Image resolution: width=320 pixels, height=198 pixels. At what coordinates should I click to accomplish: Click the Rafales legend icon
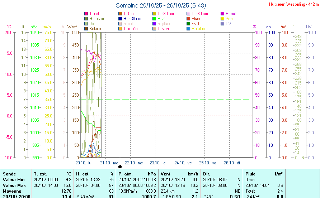coord(188,29)
